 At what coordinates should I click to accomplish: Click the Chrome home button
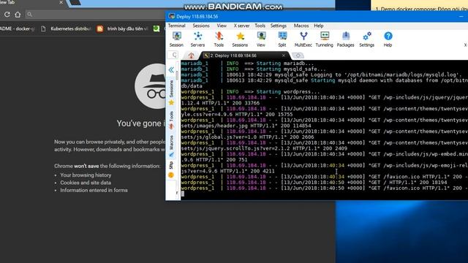coord(18,15)
